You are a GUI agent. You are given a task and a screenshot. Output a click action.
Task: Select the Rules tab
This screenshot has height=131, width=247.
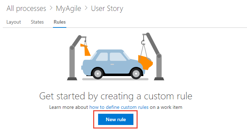coord(60,22)
